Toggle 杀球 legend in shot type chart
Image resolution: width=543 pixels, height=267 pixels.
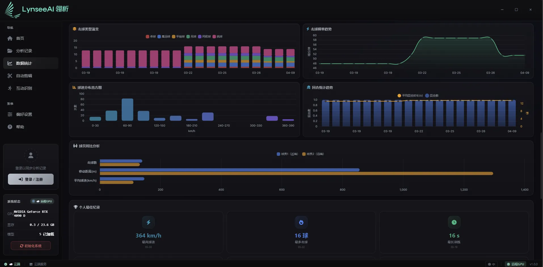click(x=151, y=37)
